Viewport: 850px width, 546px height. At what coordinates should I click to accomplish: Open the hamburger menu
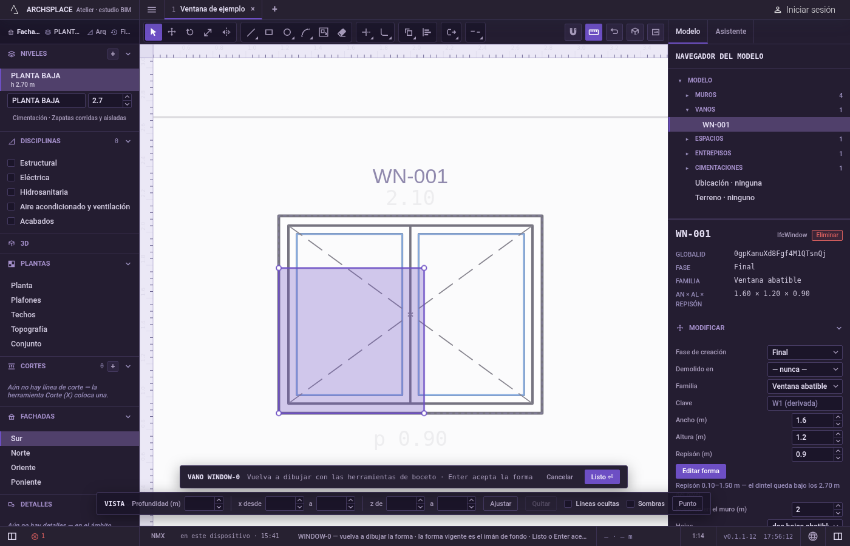coord(152,10)
